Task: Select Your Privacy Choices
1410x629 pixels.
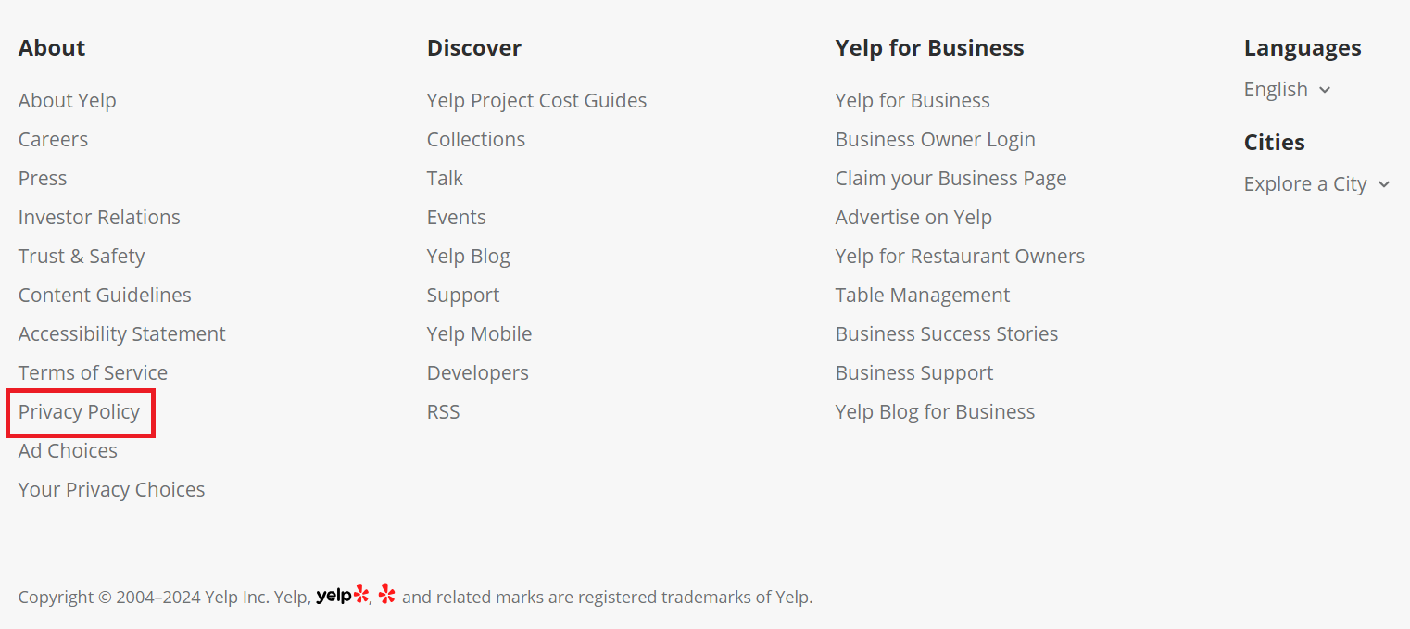Action: pyautogui.click(x=111, y=489)
